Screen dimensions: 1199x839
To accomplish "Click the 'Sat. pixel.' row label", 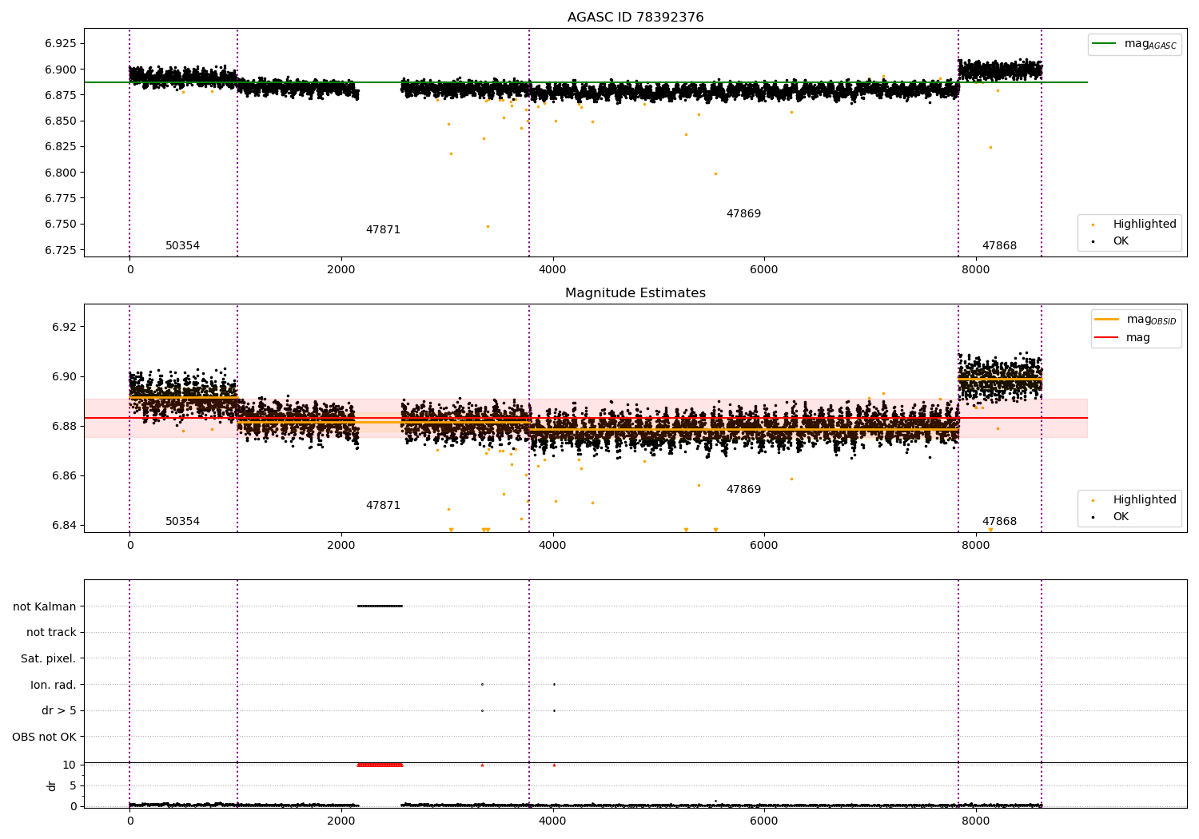I will [x=49, y=659].
